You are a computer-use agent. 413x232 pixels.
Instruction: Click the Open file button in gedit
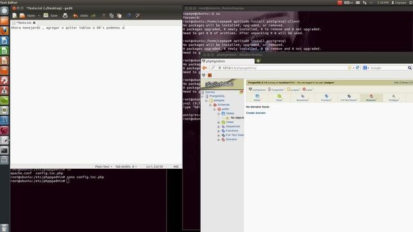coord(28,15)
